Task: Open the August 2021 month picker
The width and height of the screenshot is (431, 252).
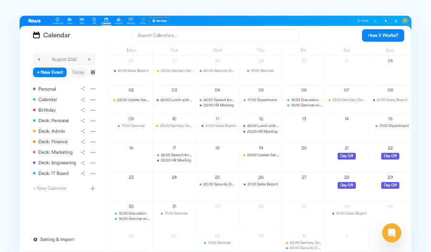Action: (x=64, y=59)
